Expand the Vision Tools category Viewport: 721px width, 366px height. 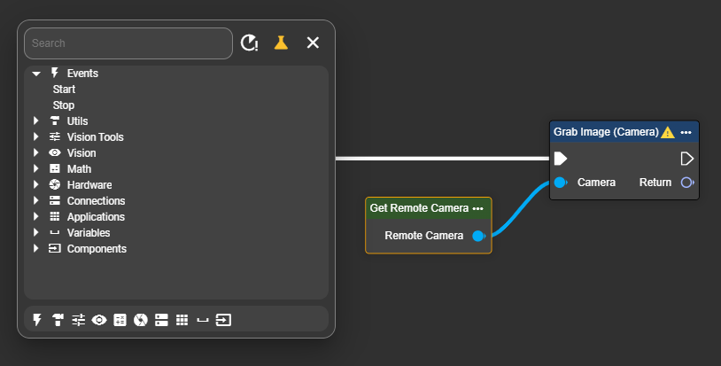coord(36,137)
